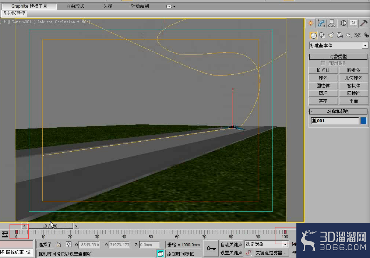Viewport: 370px width, 258px height.
Task: Select the Shapes category icon
Action: (x=322, y=36)
